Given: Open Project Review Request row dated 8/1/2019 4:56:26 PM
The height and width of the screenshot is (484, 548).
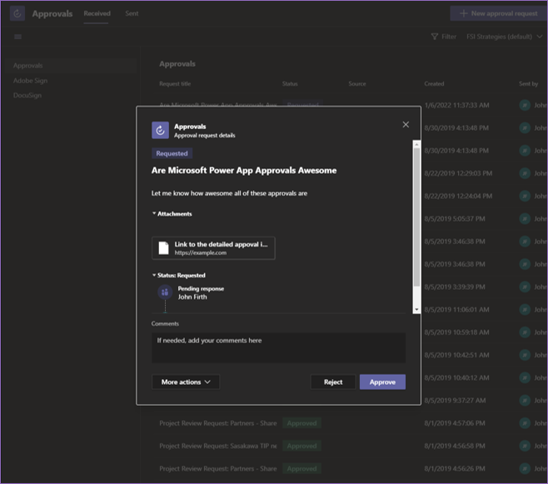Looking at the screenshot, I should pyautogui.click(x=217, y=469).
